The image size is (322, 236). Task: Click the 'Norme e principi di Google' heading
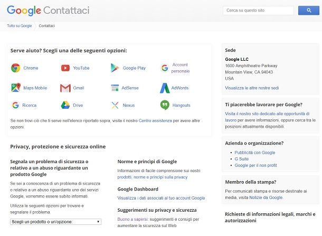click(147, 162)
